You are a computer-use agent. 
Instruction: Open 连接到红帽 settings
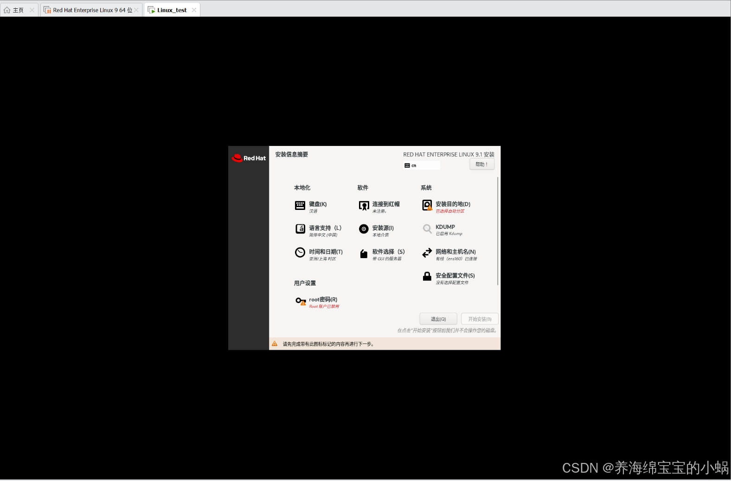pos(386,204)
